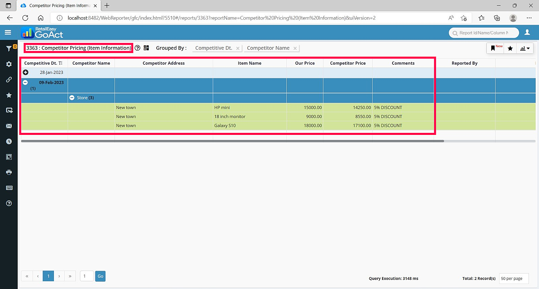Open browser settings ellipsis menu
The height and width of the screenshot is (289, 539).
[x=529, y=18]
